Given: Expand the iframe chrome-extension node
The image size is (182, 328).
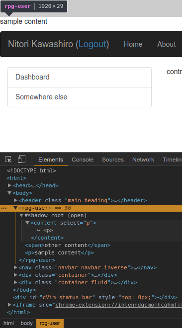Looking at the screenshot, I should [x=9, y=305].
